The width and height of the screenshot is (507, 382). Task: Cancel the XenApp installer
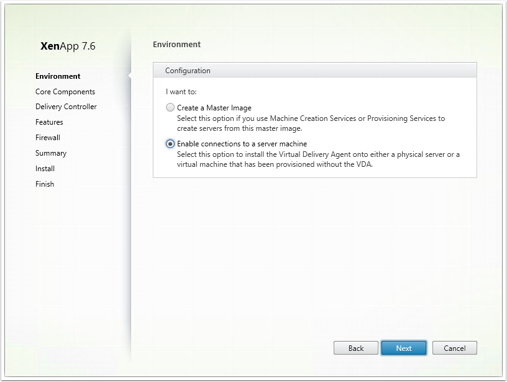click(x=455, y=348)
